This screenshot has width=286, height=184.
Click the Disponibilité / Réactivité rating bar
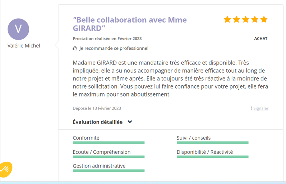(212, 157)
